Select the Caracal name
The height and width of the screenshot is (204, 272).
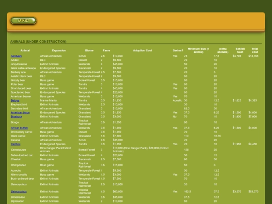click(16, 140)
